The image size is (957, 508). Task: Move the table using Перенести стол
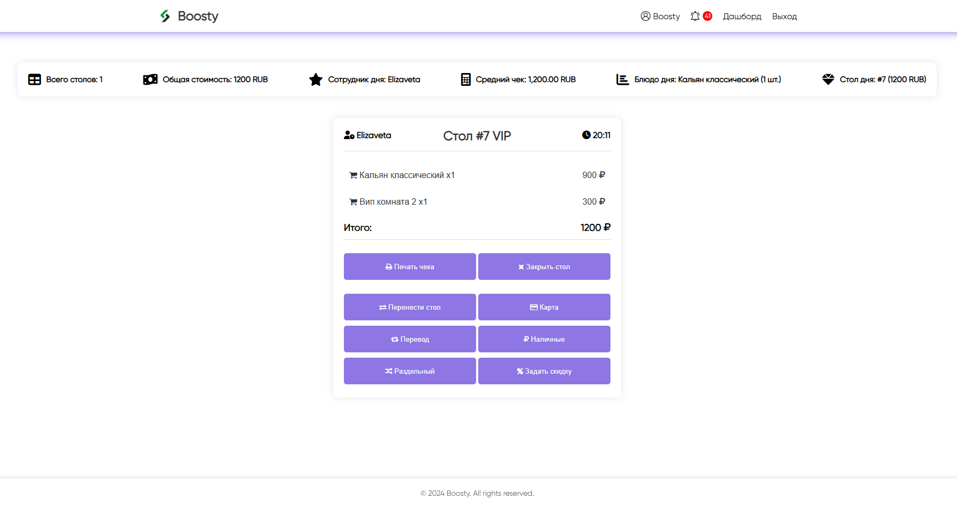410,307
